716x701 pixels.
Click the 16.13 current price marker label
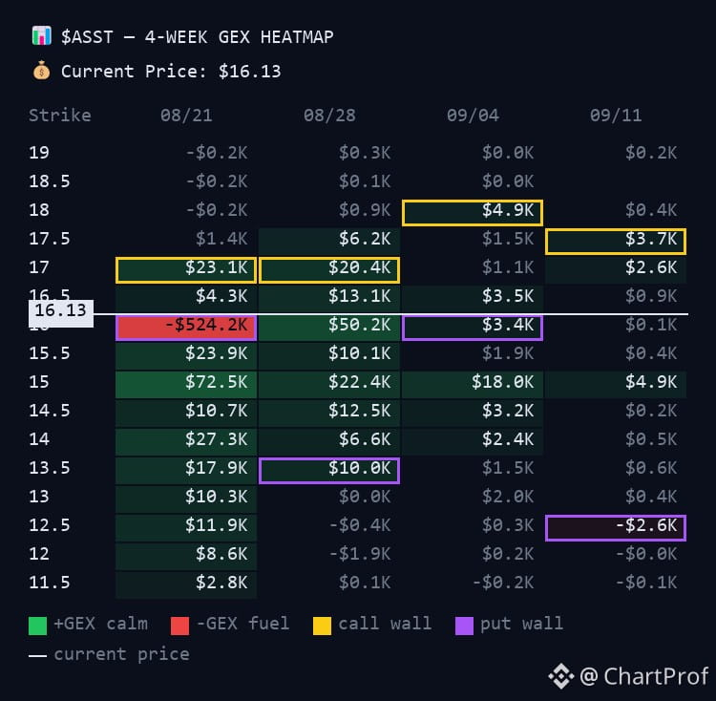click(x=61, y=313)
